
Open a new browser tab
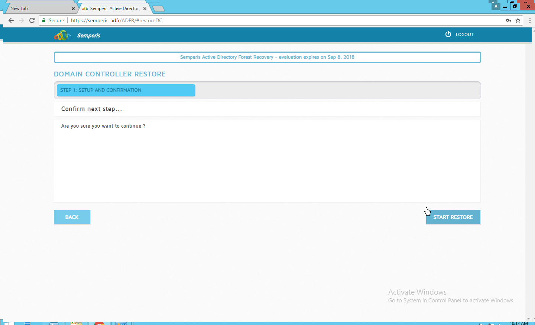tap(159, 9)
